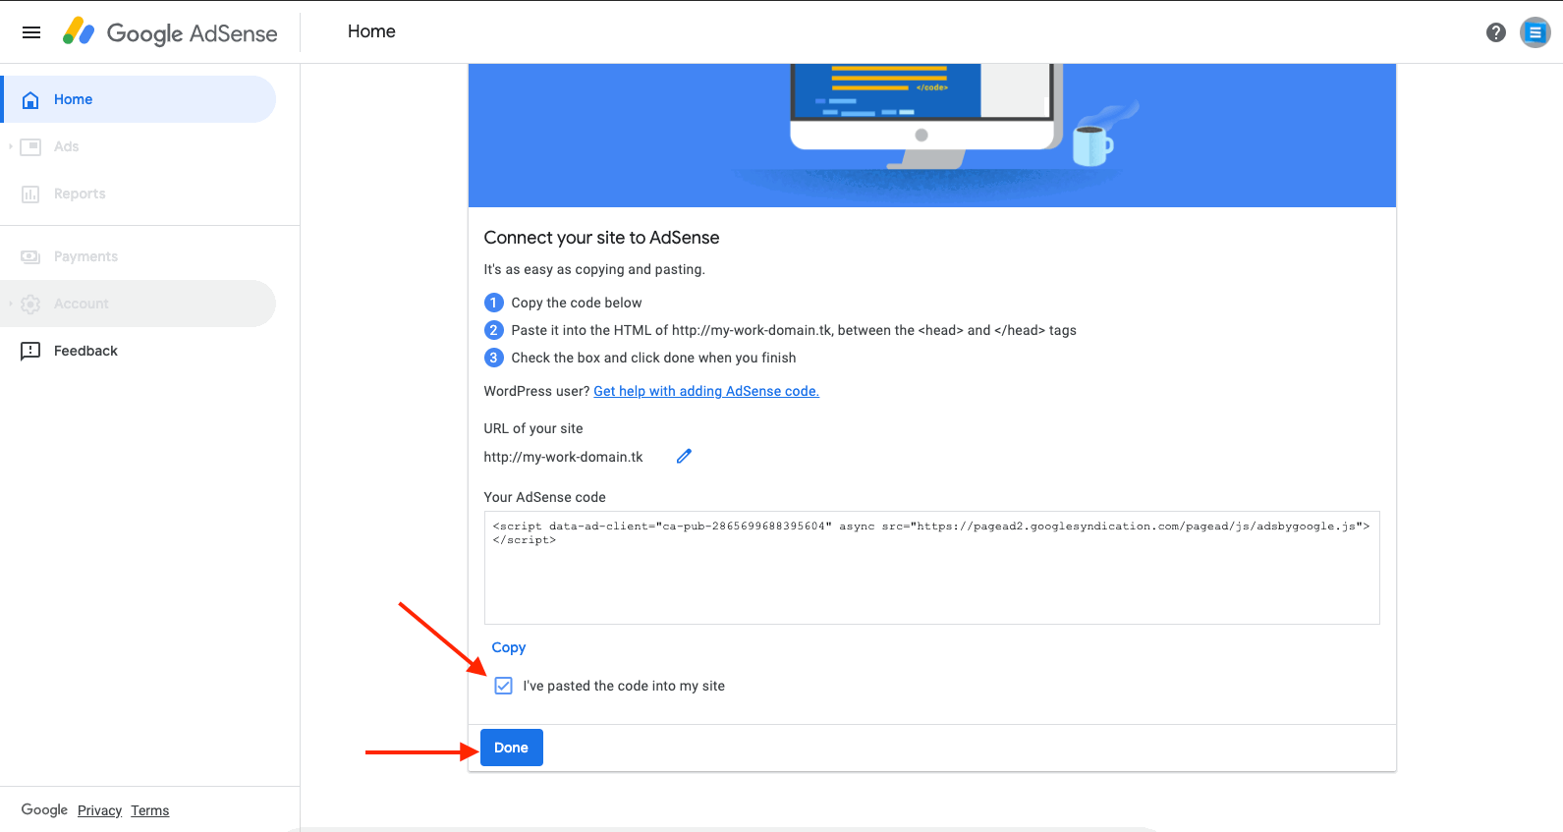
Task: Open the account profile avatar
Action: tap(1535, 32)
